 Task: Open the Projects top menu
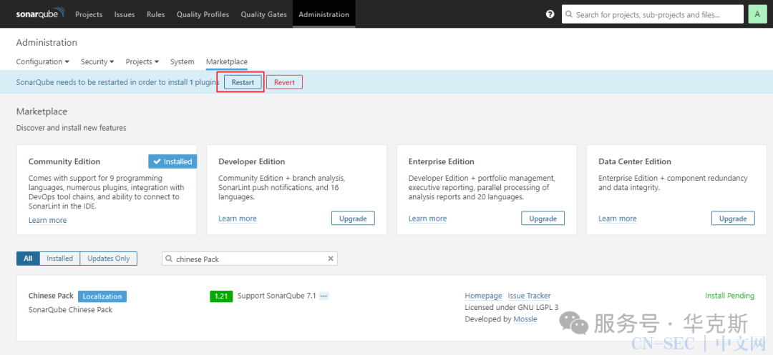(89, 14)
